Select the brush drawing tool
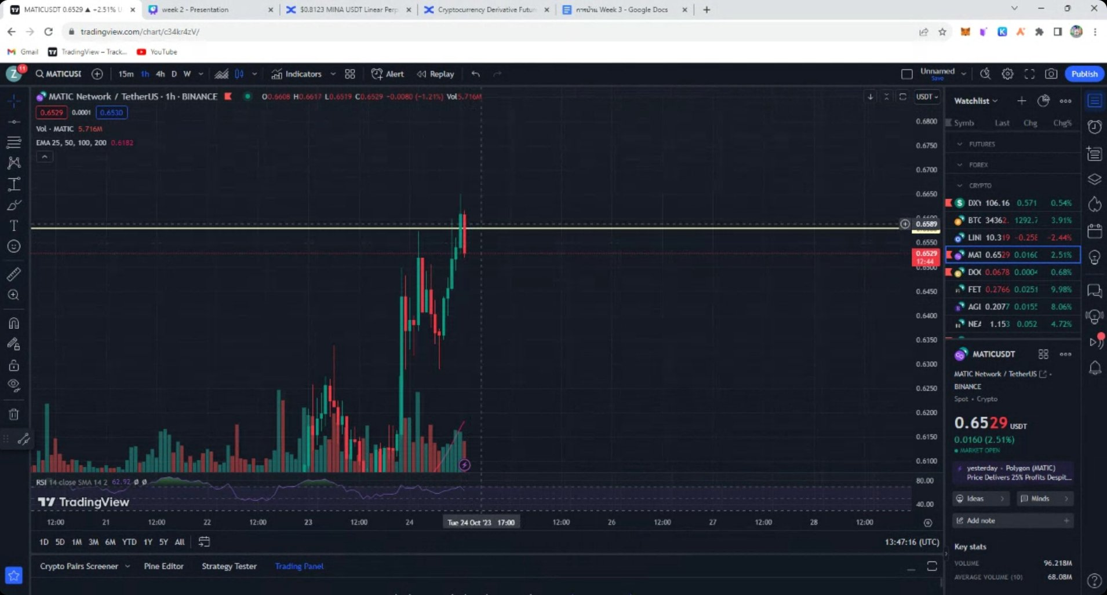Viewport: 1107px width, 595px height. coord(14,205)
